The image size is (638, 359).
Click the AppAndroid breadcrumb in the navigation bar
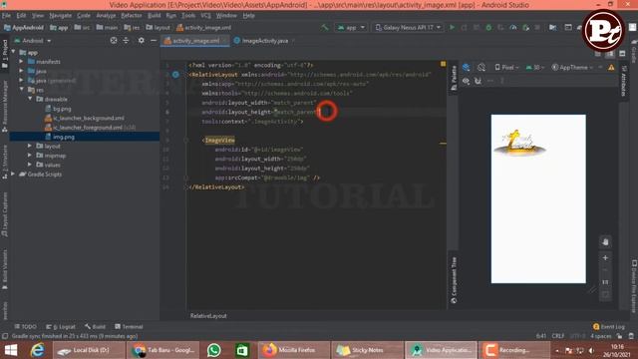pyautogui.click(x=23, y=28)
